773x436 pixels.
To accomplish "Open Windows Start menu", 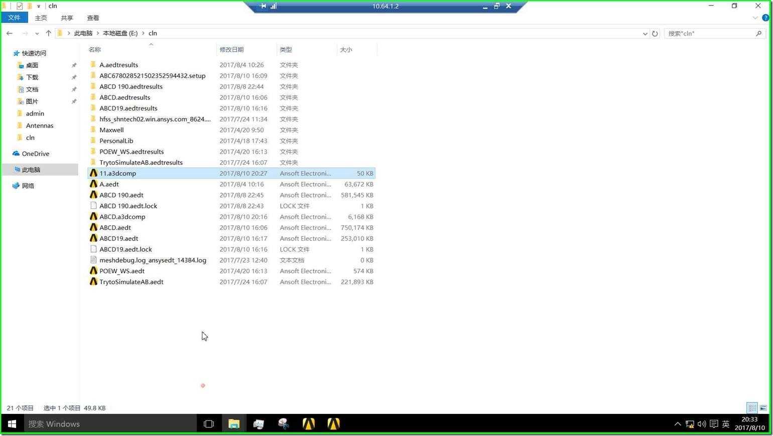I will pos(12,424).
